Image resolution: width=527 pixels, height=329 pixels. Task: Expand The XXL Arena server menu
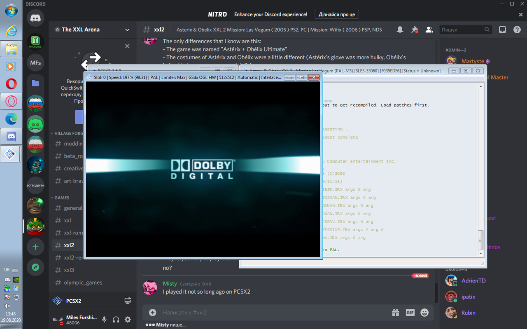127,30
